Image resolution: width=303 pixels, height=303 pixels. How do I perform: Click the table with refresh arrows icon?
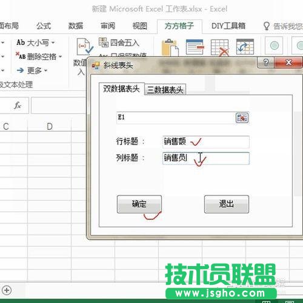pos(245,47)
